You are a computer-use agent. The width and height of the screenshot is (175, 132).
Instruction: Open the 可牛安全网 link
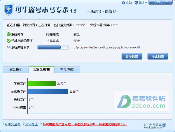[13, 124]
